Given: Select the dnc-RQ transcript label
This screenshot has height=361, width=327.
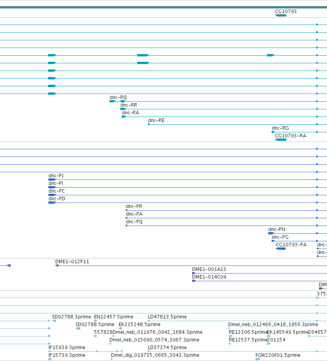Looking at the screenshot, I should pyautogui.click(x=118, y=97).
